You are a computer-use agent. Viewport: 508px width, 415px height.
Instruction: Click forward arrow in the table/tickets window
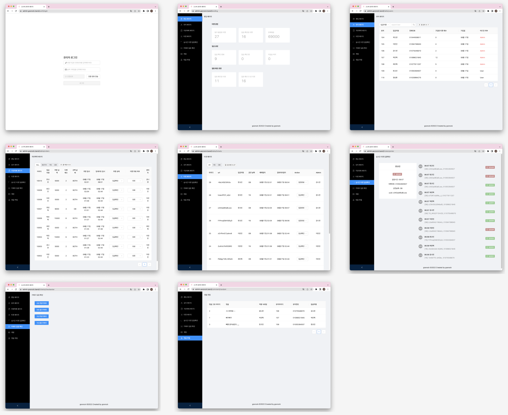coord(184,151)
